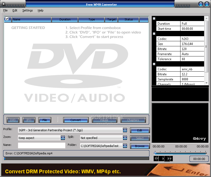Viewport: 211px width, 177px height.
Task: Click the minimize round button in title bar
Action: coord(201,4)
